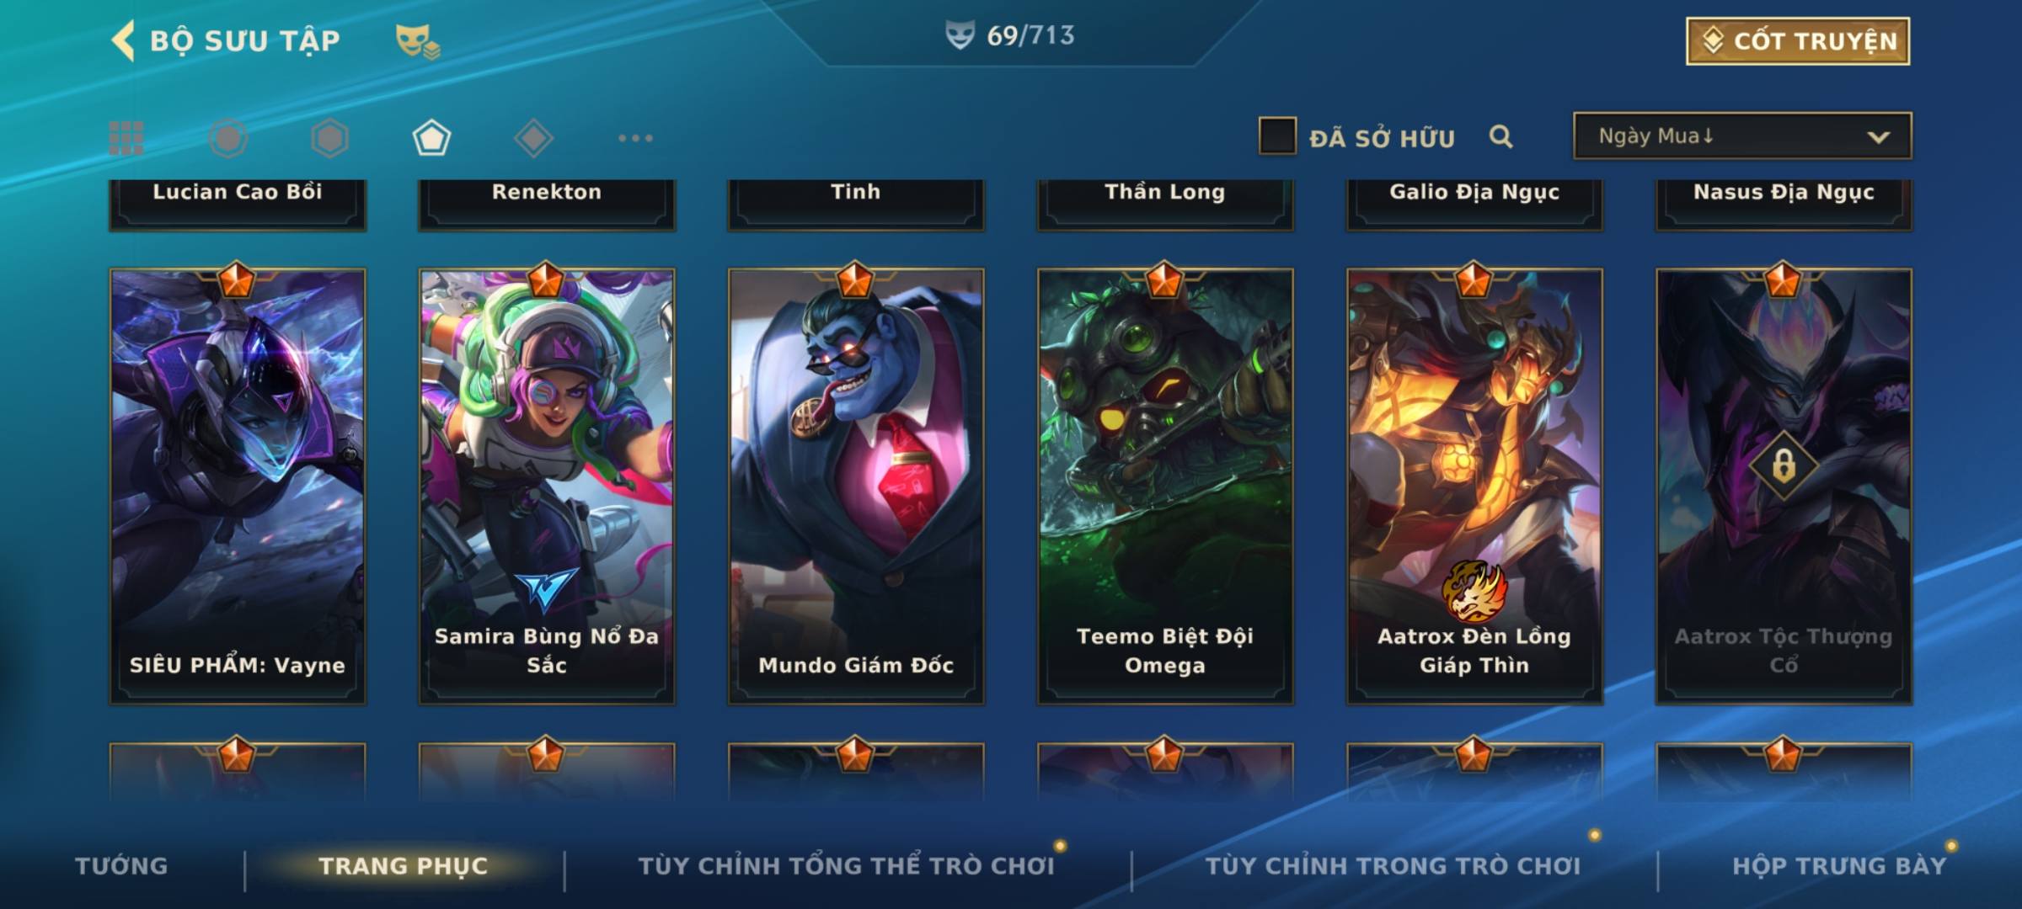
Task: Select the SIÊU PHẨM: Vayne skin card
Action: click(238, 486)
